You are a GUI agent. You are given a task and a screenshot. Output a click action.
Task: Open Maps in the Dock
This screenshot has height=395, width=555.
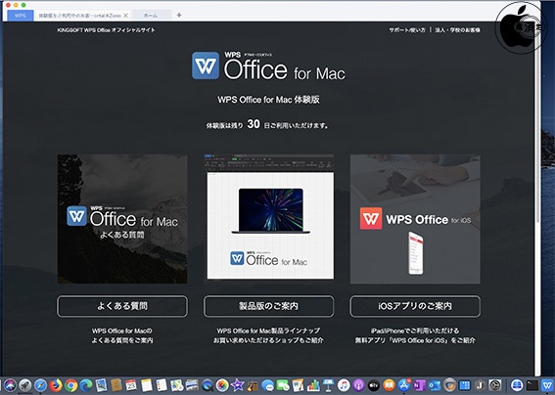[177, 385]
